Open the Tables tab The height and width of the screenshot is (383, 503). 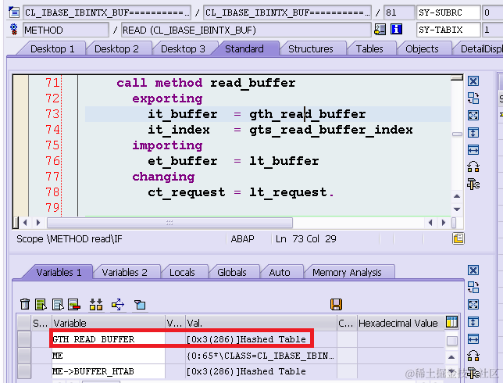coord(369,48)
